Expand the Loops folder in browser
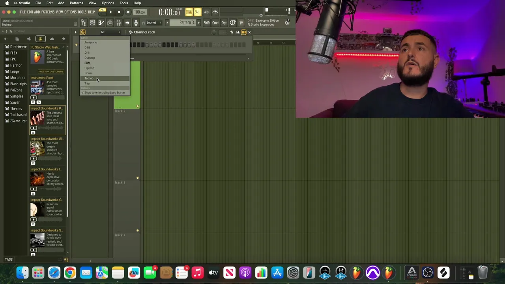This screenshot has width=505, height=284. point(14,71)
